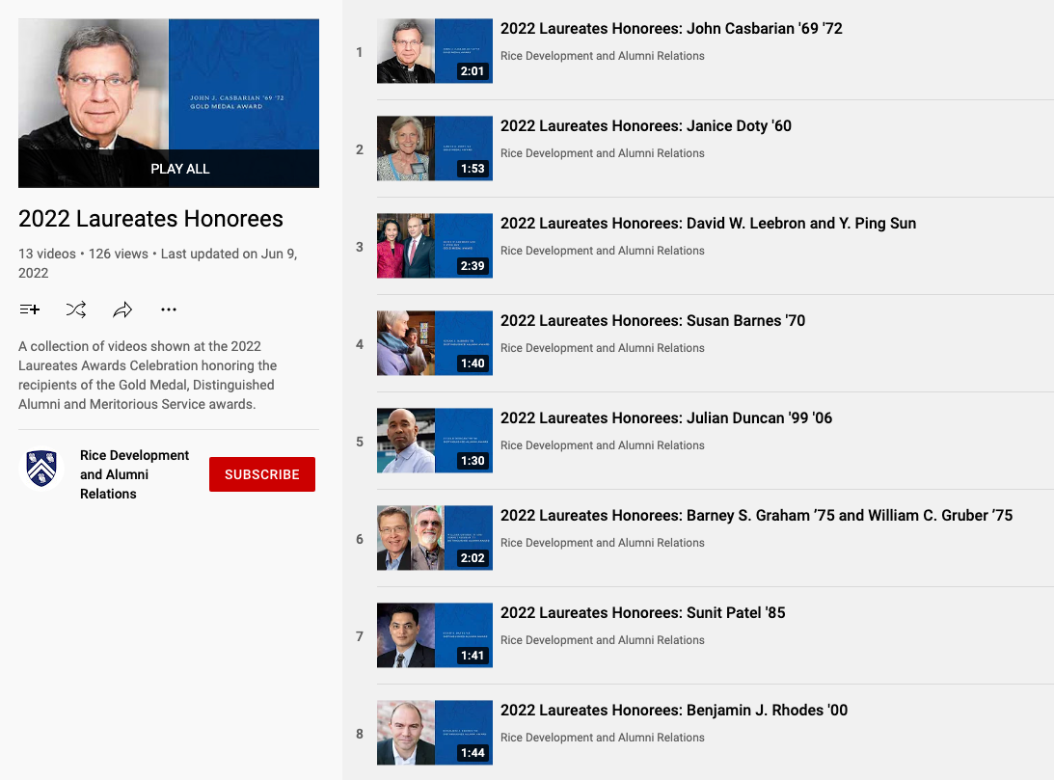Open the Benjamin J. Rhodes '00 video title
Viewport: 1054px width, 780px height.
click(673, 711)
